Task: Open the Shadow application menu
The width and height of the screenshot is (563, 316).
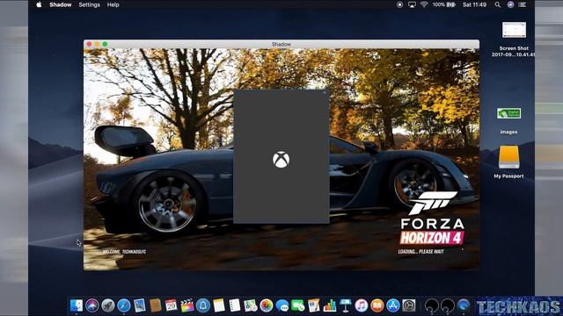Action: (x=61, y=4)
